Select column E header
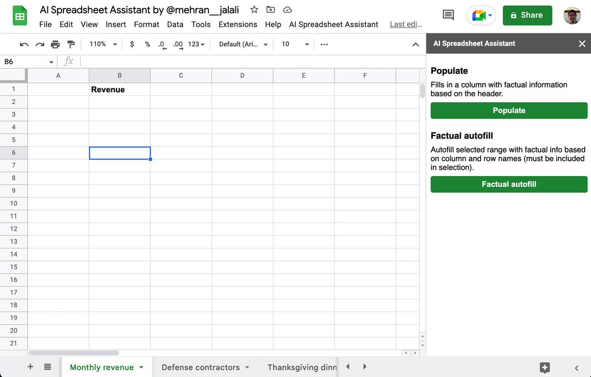Screen dimensions: 591x377 [303, 75]
